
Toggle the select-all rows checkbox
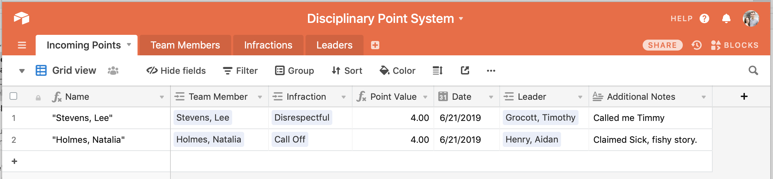coord(13,96)
